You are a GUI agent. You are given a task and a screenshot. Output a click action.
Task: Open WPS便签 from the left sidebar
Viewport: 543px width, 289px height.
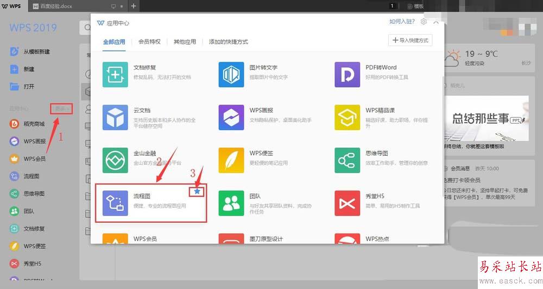tap(28, 246)
